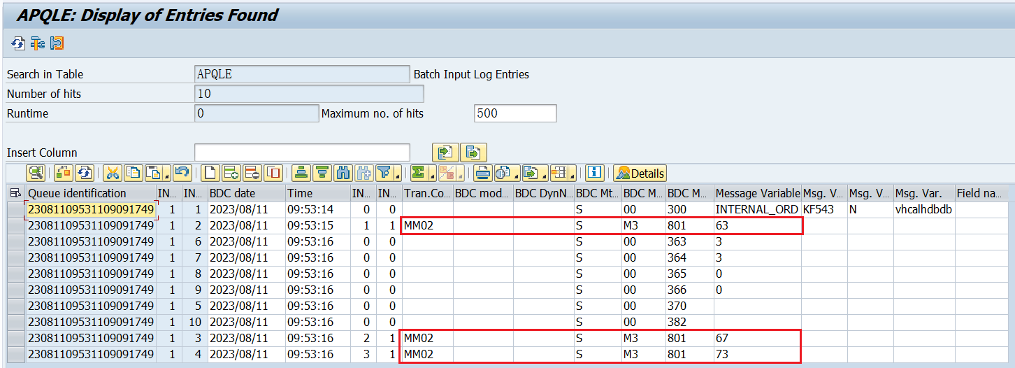Click the Maximum no. of hits field

pos(515,113)
